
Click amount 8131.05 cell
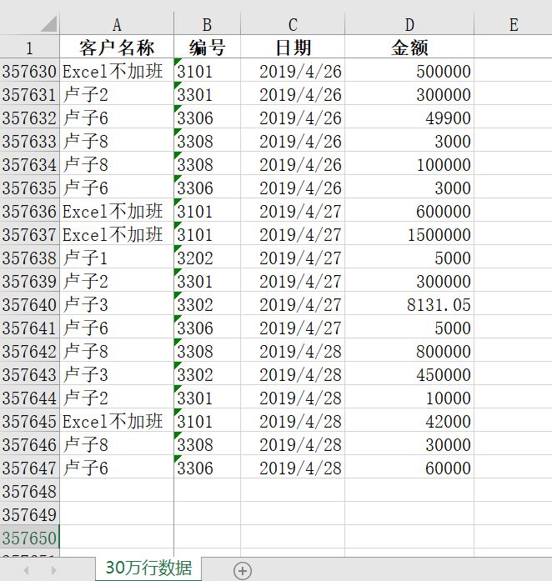(409, 304)
